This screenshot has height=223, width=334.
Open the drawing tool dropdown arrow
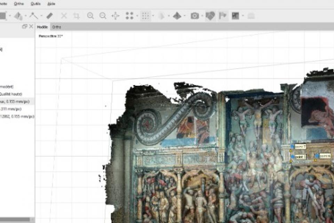41,16
